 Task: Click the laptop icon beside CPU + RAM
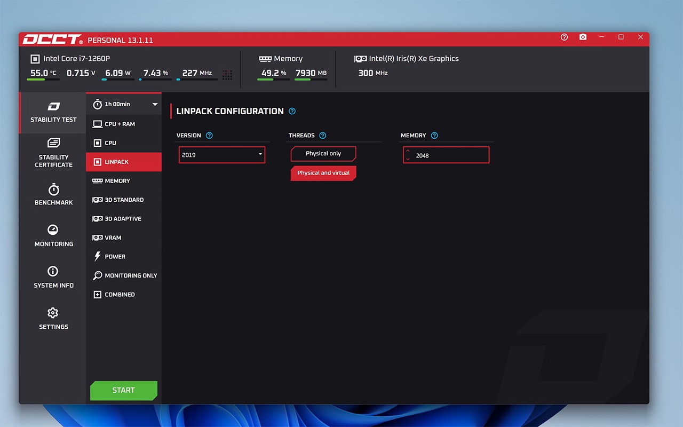tap(97, 124)
